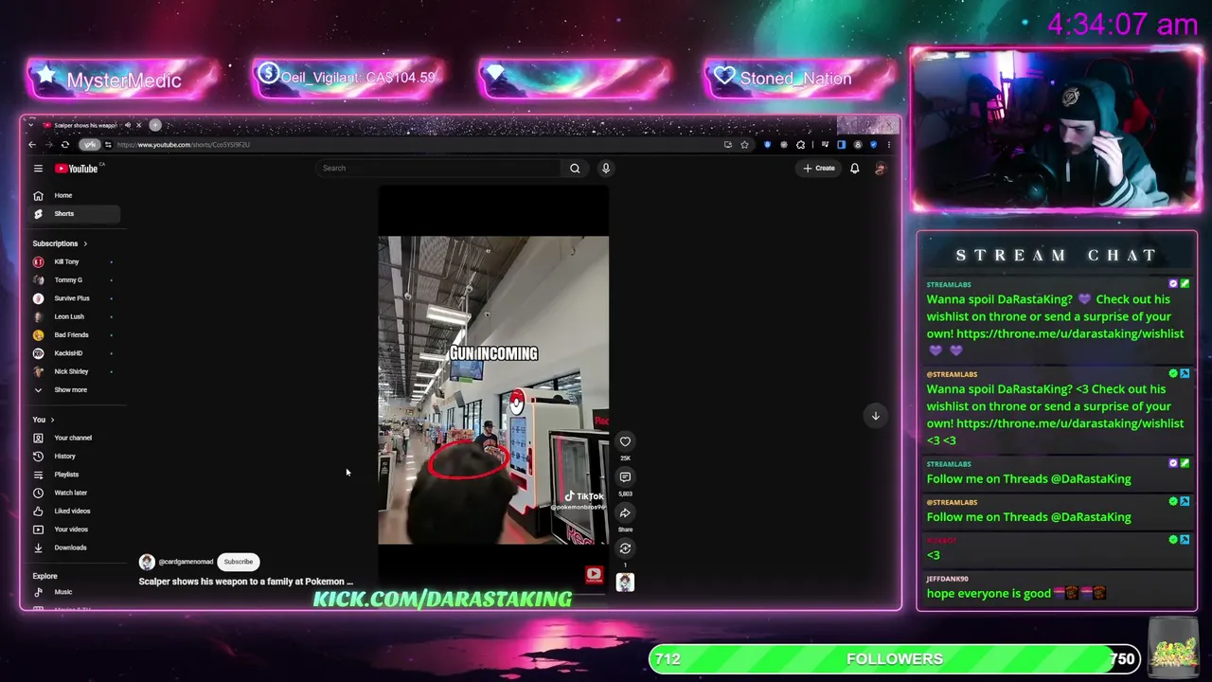Open Your videos

[71, 529]
